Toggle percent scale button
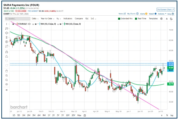 coord(167,115)
